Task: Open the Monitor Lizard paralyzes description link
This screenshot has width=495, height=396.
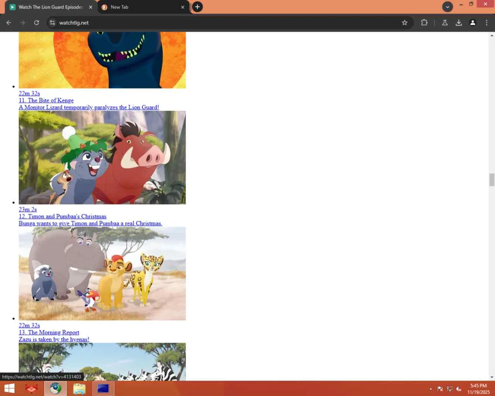Action: [89, 108]
